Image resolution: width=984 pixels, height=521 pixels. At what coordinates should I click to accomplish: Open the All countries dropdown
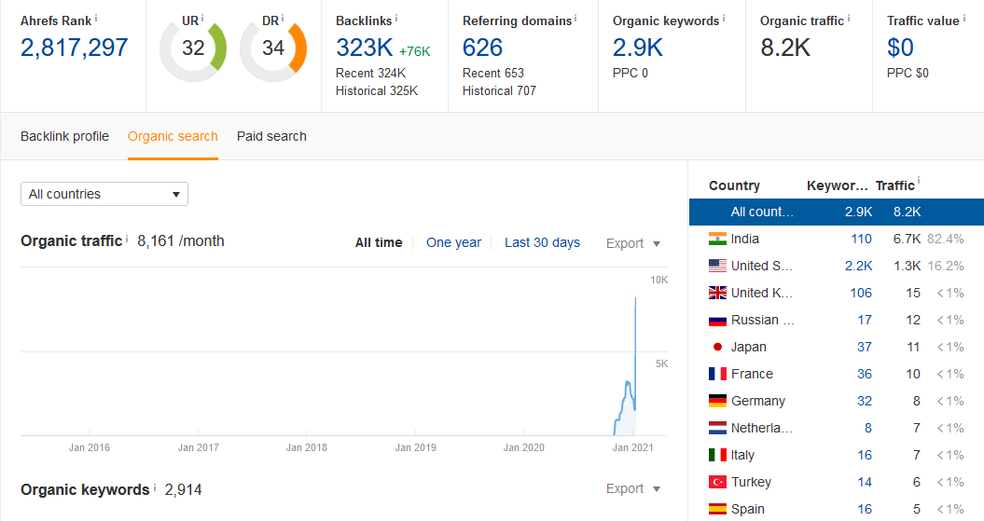104,194
